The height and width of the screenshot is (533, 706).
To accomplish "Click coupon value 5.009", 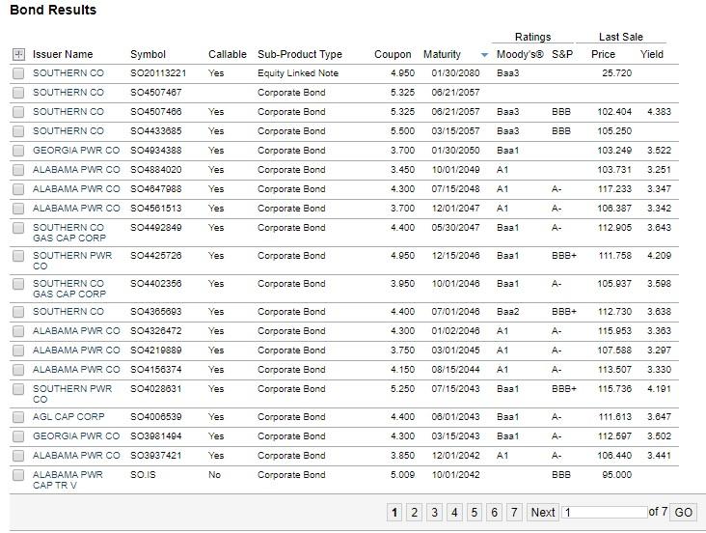I will 402,475.
